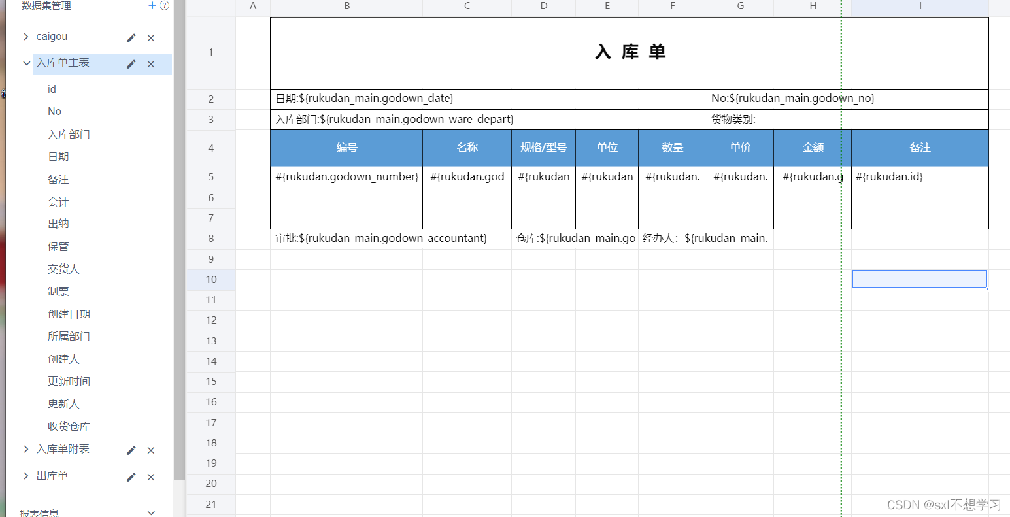Remove the 入库单主表 dataset
1010x517 pixels.
pyautogui.click(x=151, y=64)
